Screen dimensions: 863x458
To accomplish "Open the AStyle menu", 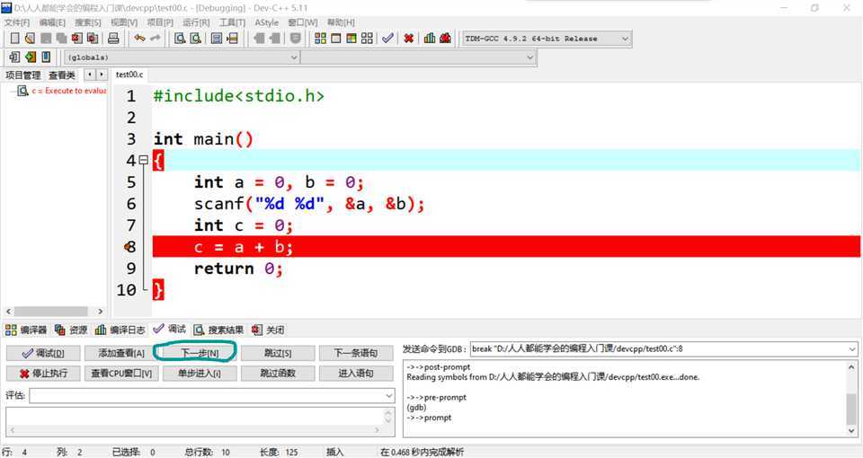I will tap(266, 22).
